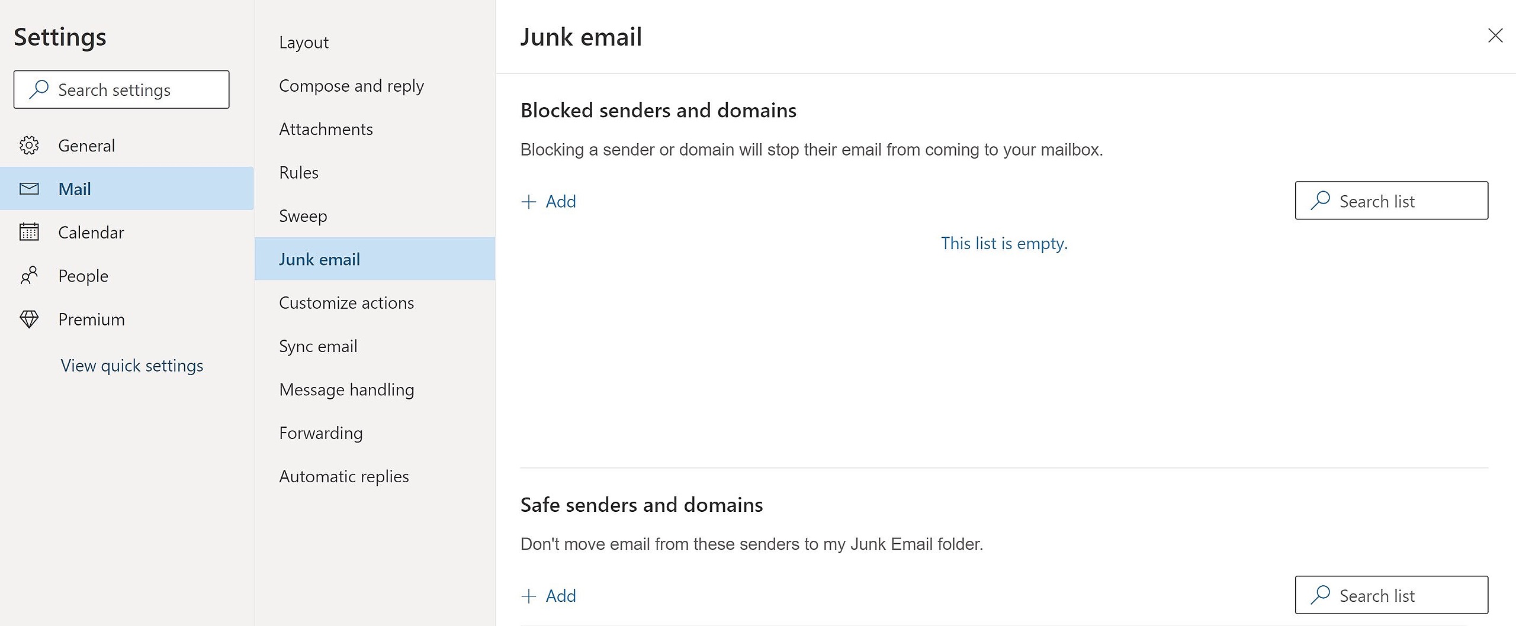
Task: Click the plus icon under Safe senders
Action: [529, 596]
